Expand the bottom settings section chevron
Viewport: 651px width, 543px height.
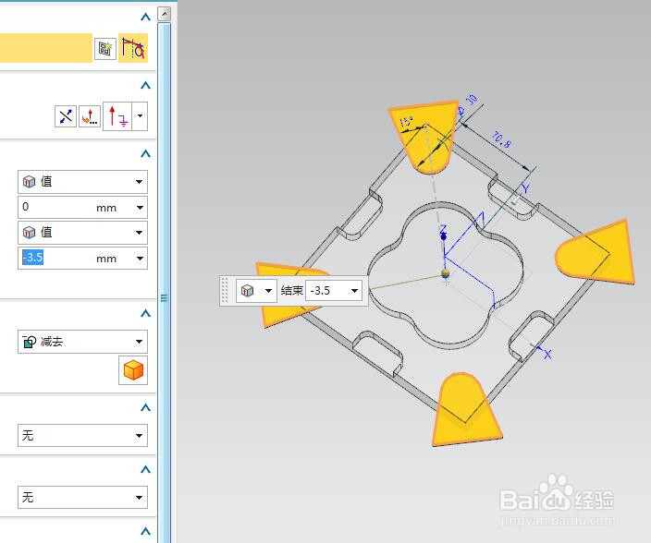(x=145, y=531)
